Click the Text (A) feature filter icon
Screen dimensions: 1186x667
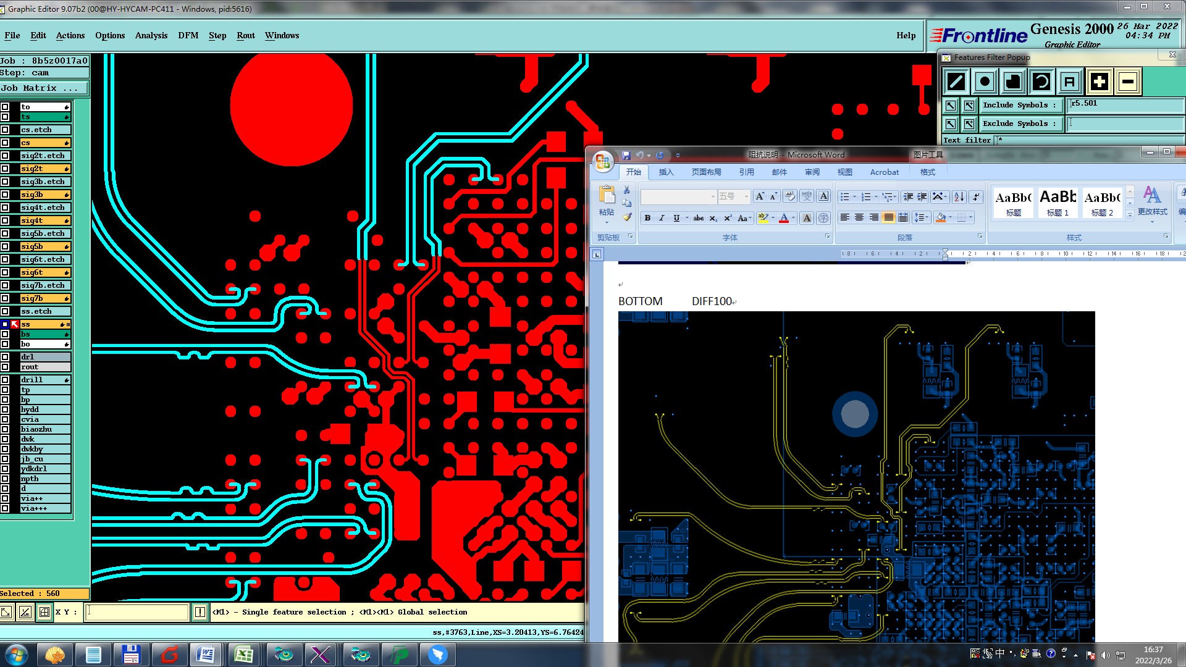1070,82
